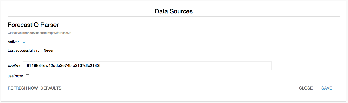Place cursor in the 9118884ew12... key text
The image size is (348, 103).
[x=64, y=66]
